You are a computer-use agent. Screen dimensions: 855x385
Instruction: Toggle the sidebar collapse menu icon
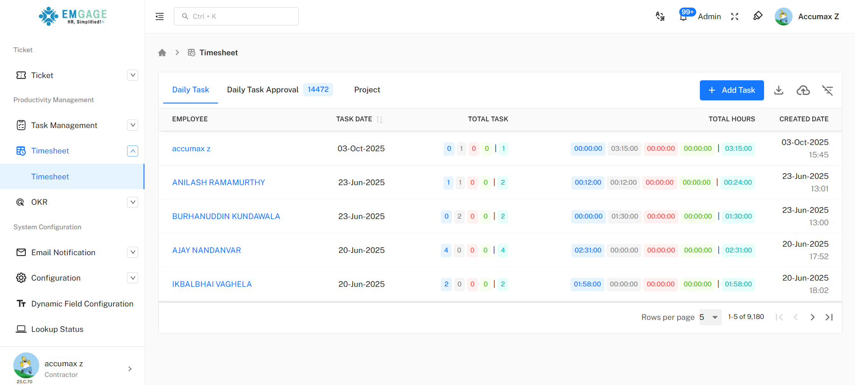coord(160,17)
